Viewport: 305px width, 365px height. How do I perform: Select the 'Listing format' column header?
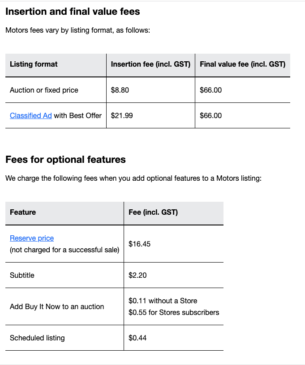(x=34, y=64)
